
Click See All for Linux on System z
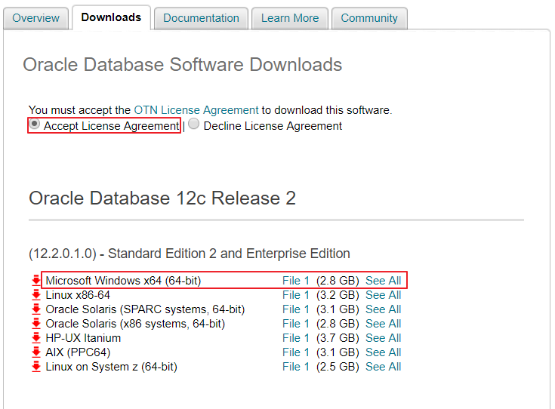(384, 367)
